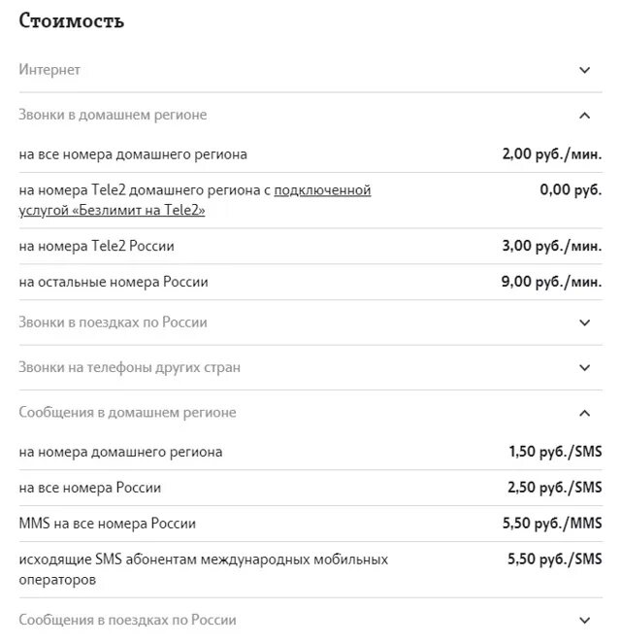Image resolution: width=621 pixels, height=644 pixels.
Task: Select the Звонки в поездках по России heading
Action: pos(113,322)
